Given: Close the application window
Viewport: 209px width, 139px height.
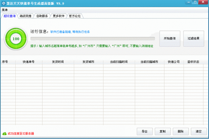Looking at the screenshot, I should 203,2.
